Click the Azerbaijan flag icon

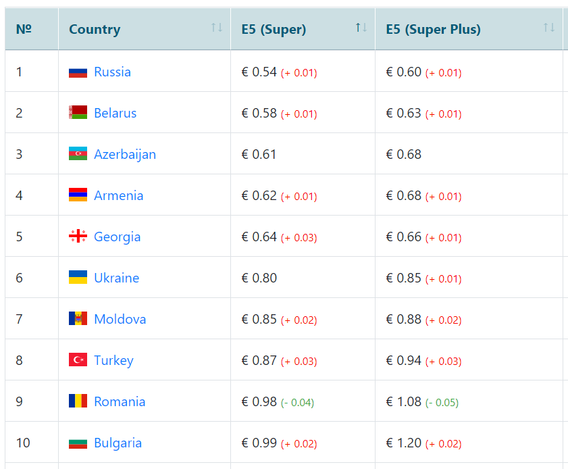[78, 153]
